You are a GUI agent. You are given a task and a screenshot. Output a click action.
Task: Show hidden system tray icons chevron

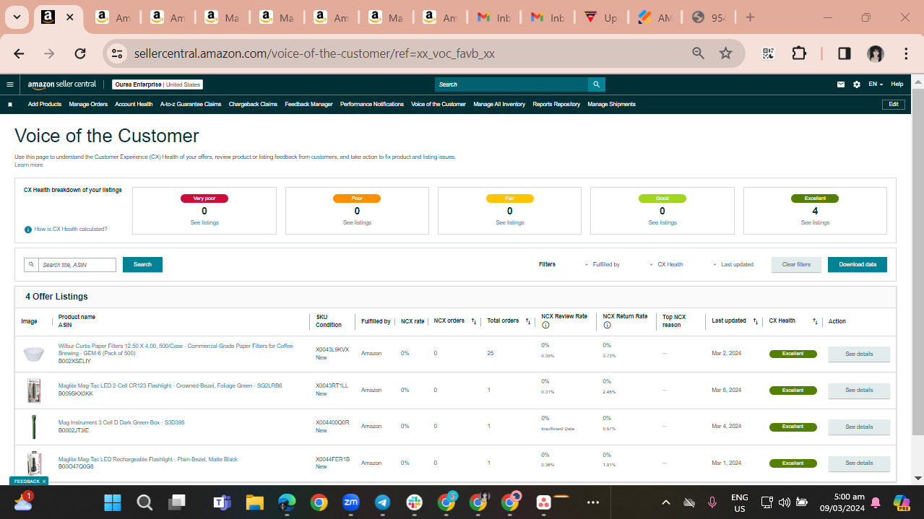[666, 502]
